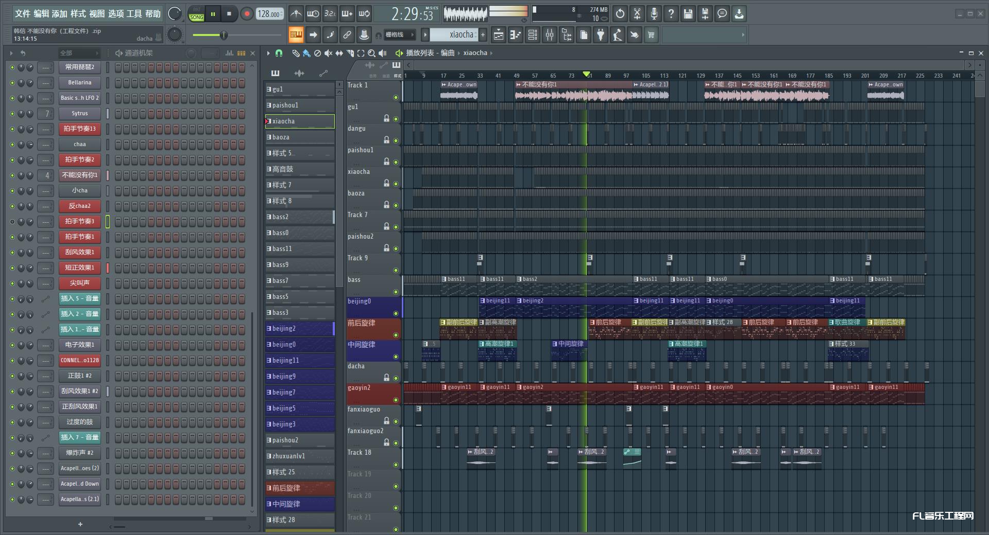This screenshot has height=535, width=989.
Task: Open the channel rack options arrow menu
Action: coord(11,53)
